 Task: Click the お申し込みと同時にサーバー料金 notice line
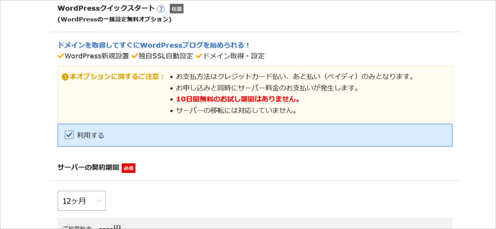pyautogui.click(x=267, y=88)
